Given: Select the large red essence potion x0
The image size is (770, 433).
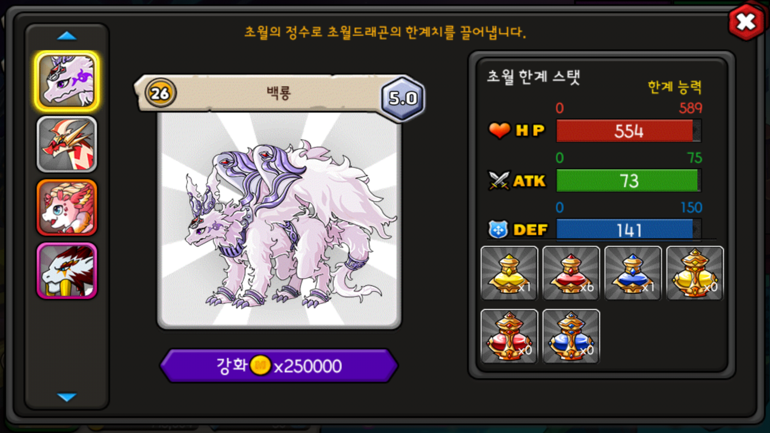Looking at the screenshot, I should [509, 336].
